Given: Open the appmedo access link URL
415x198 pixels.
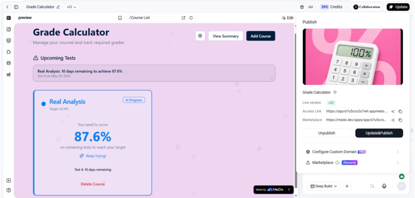Looking at the screenshot, I should pos(357,111).
